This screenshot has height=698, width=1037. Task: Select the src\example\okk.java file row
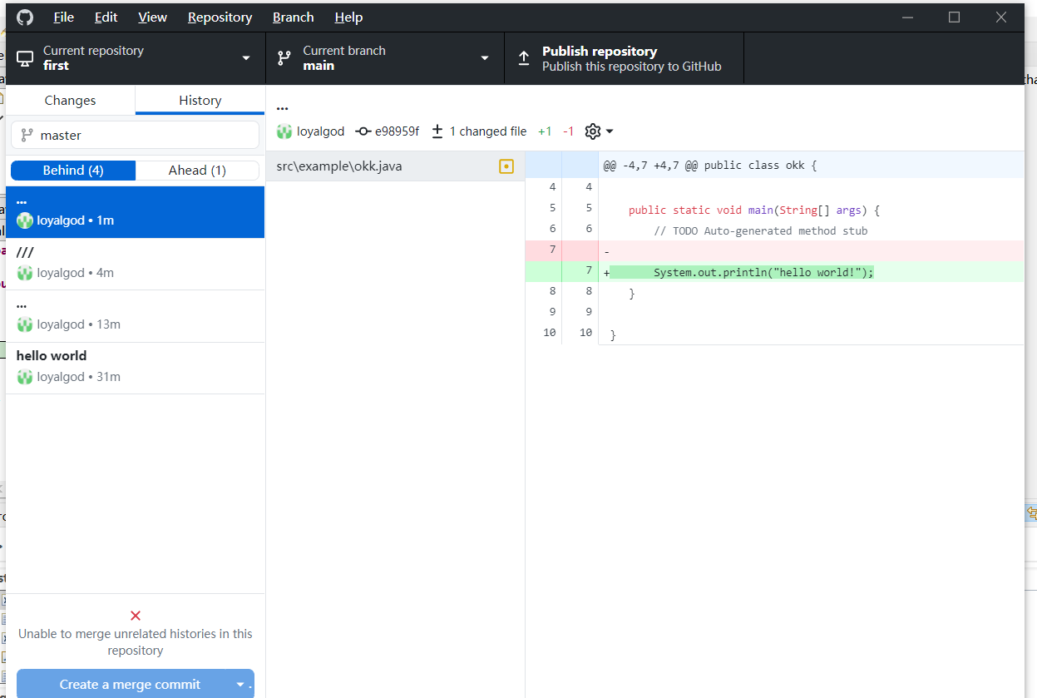point(395,166)
